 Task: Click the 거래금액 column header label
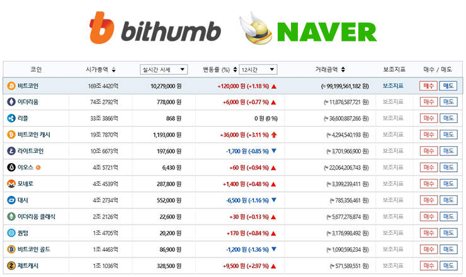click(x=327, y=69)
